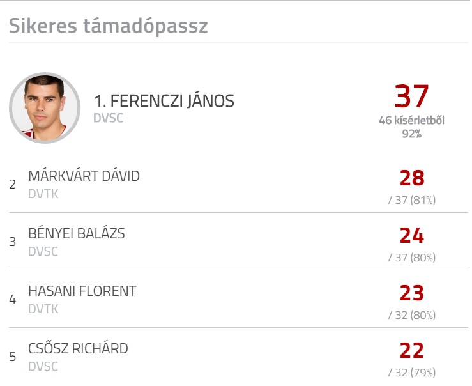Screen dimensions: 472x386
Task: Select the 23 passes value for Hasani
Action: coord(412,293)
